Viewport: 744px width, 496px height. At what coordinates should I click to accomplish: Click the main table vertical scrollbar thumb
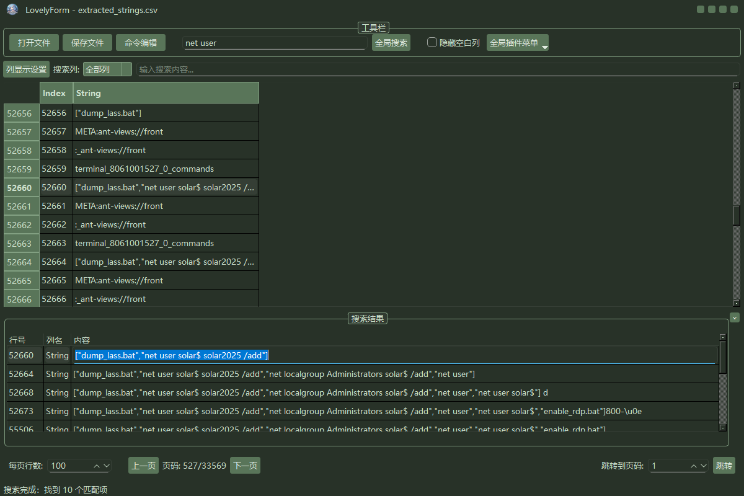(737, 215)
